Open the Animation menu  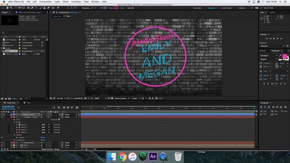76,2
